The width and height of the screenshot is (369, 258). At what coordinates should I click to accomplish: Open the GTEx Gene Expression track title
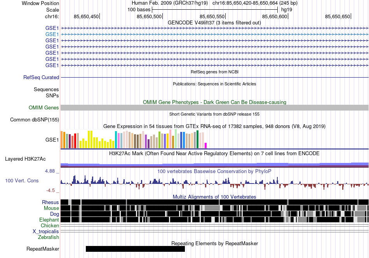[214, 126]
